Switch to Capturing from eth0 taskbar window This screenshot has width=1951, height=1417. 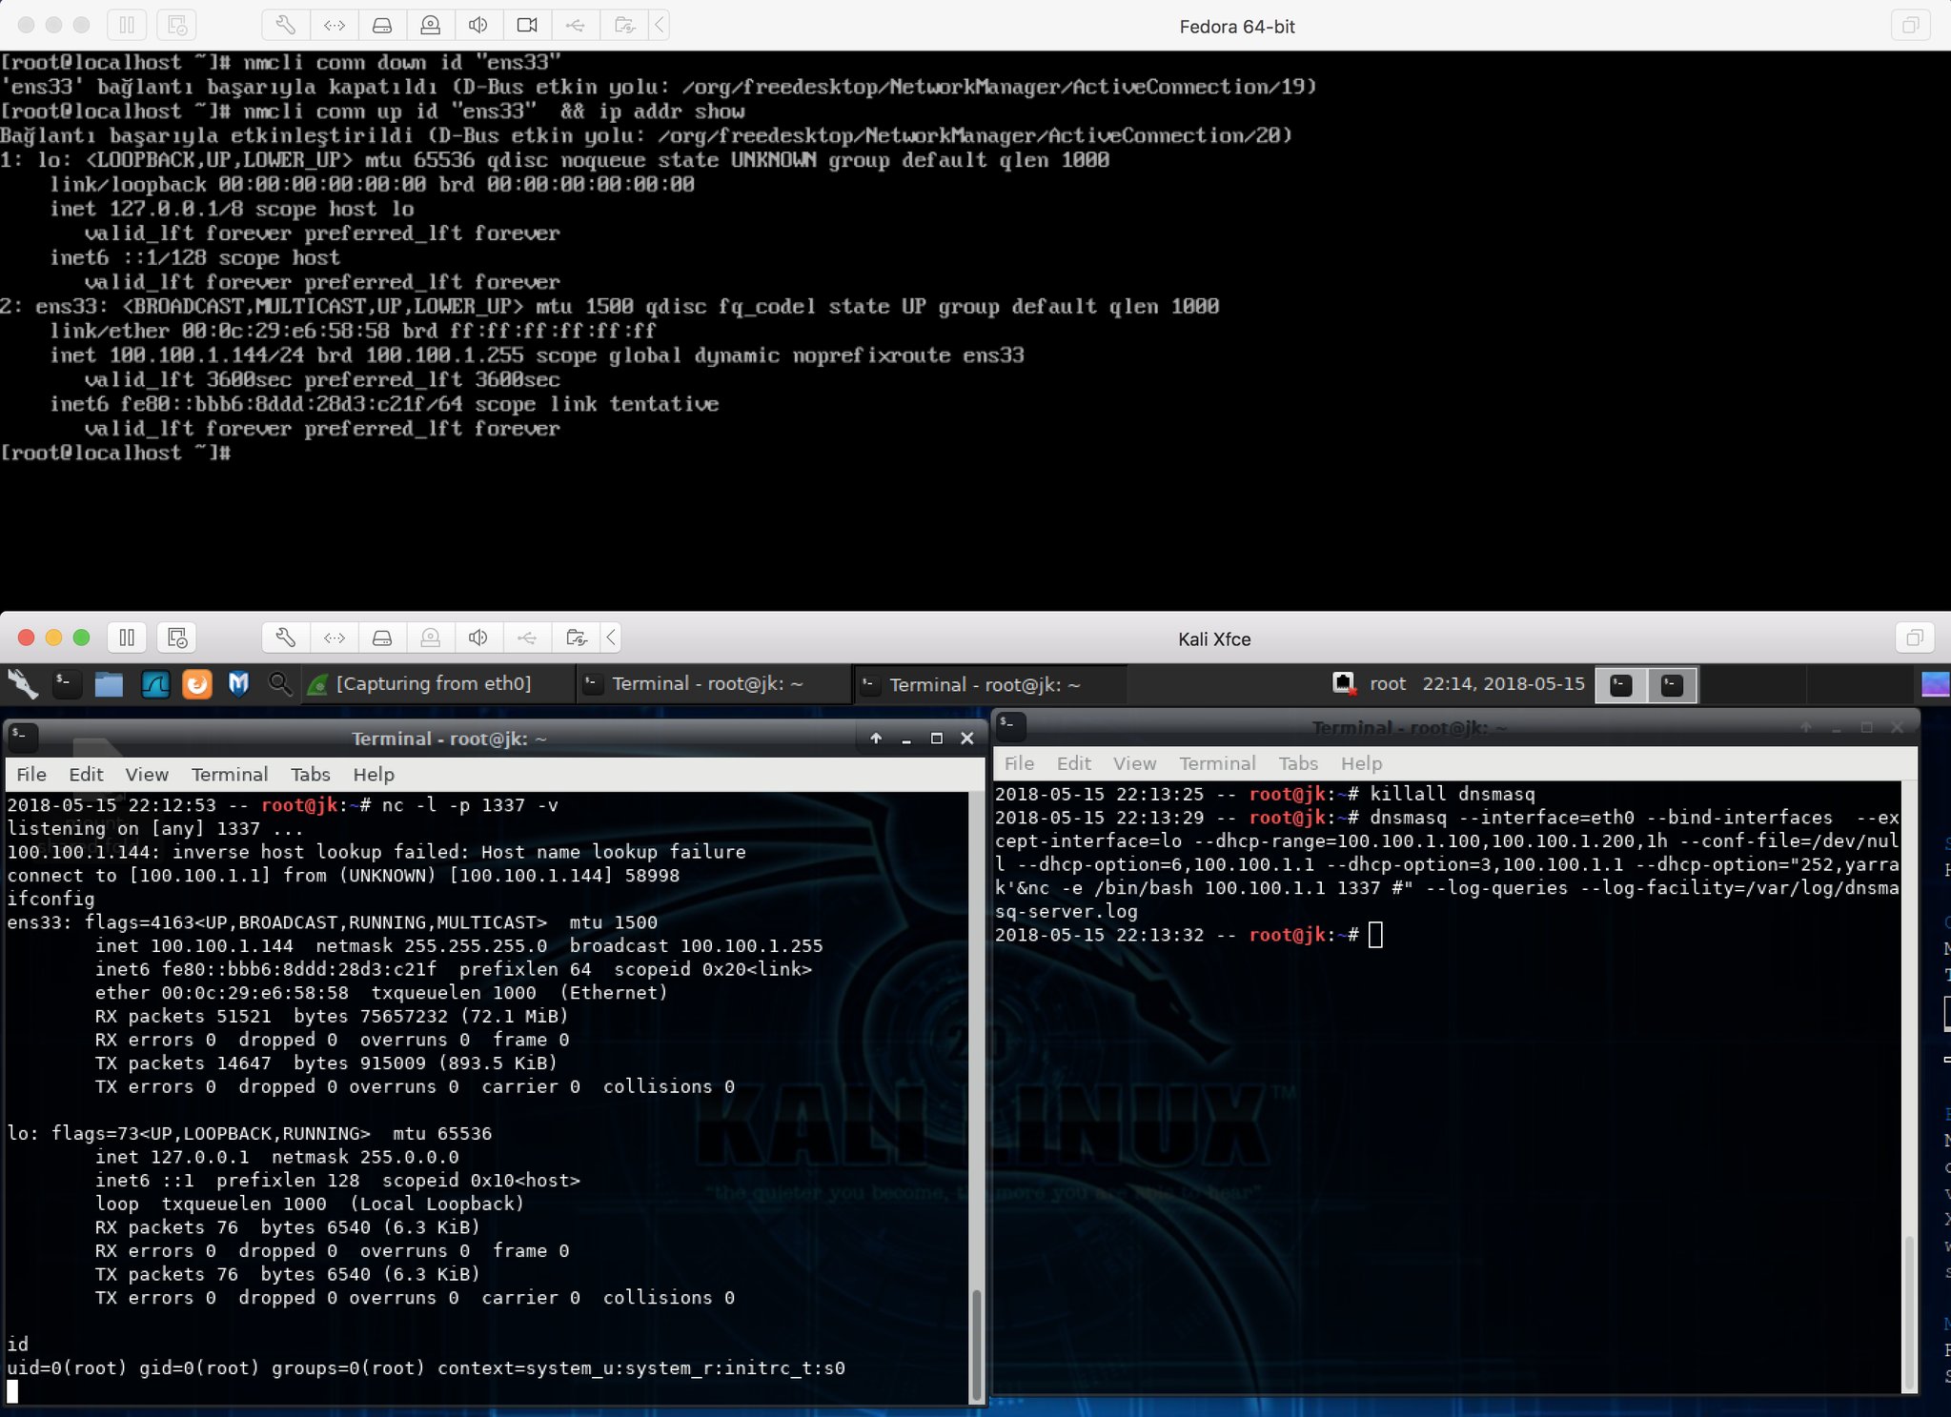pos(433,683)
